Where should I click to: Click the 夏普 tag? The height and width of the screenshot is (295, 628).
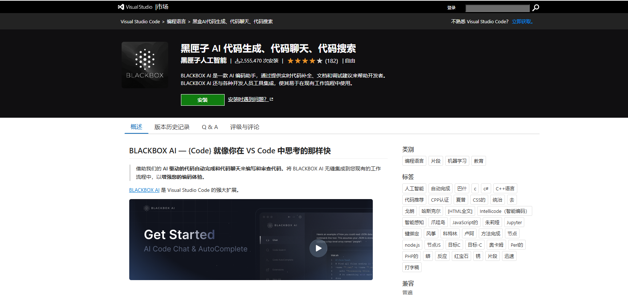coord(461,200)
